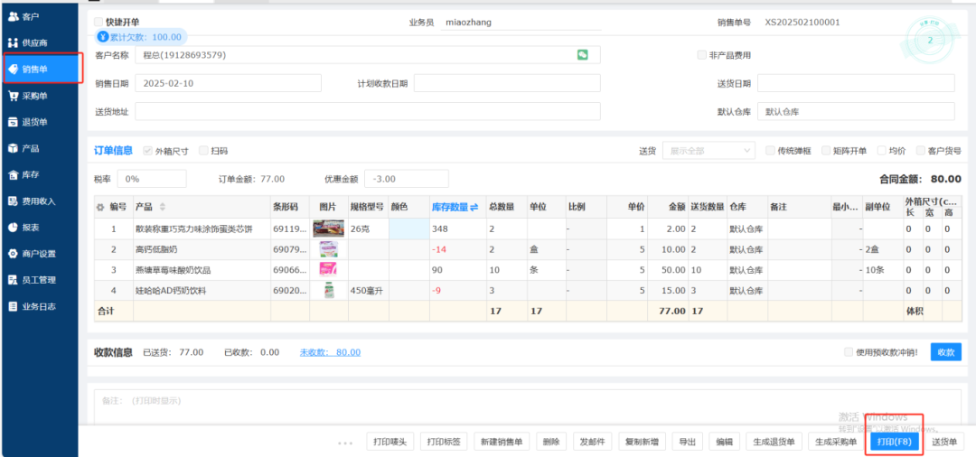Select the 娃哈哈AD钙奶饮料 product name
976x457 pixels.
pos(172,290)
